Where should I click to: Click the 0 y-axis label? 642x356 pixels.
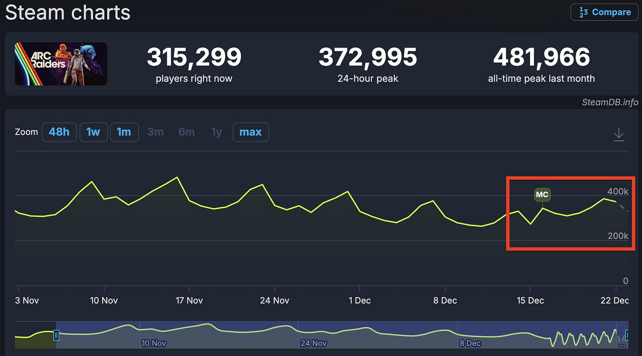626,281
